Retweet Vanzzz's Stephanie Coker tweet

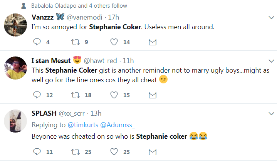click(75, 42)
